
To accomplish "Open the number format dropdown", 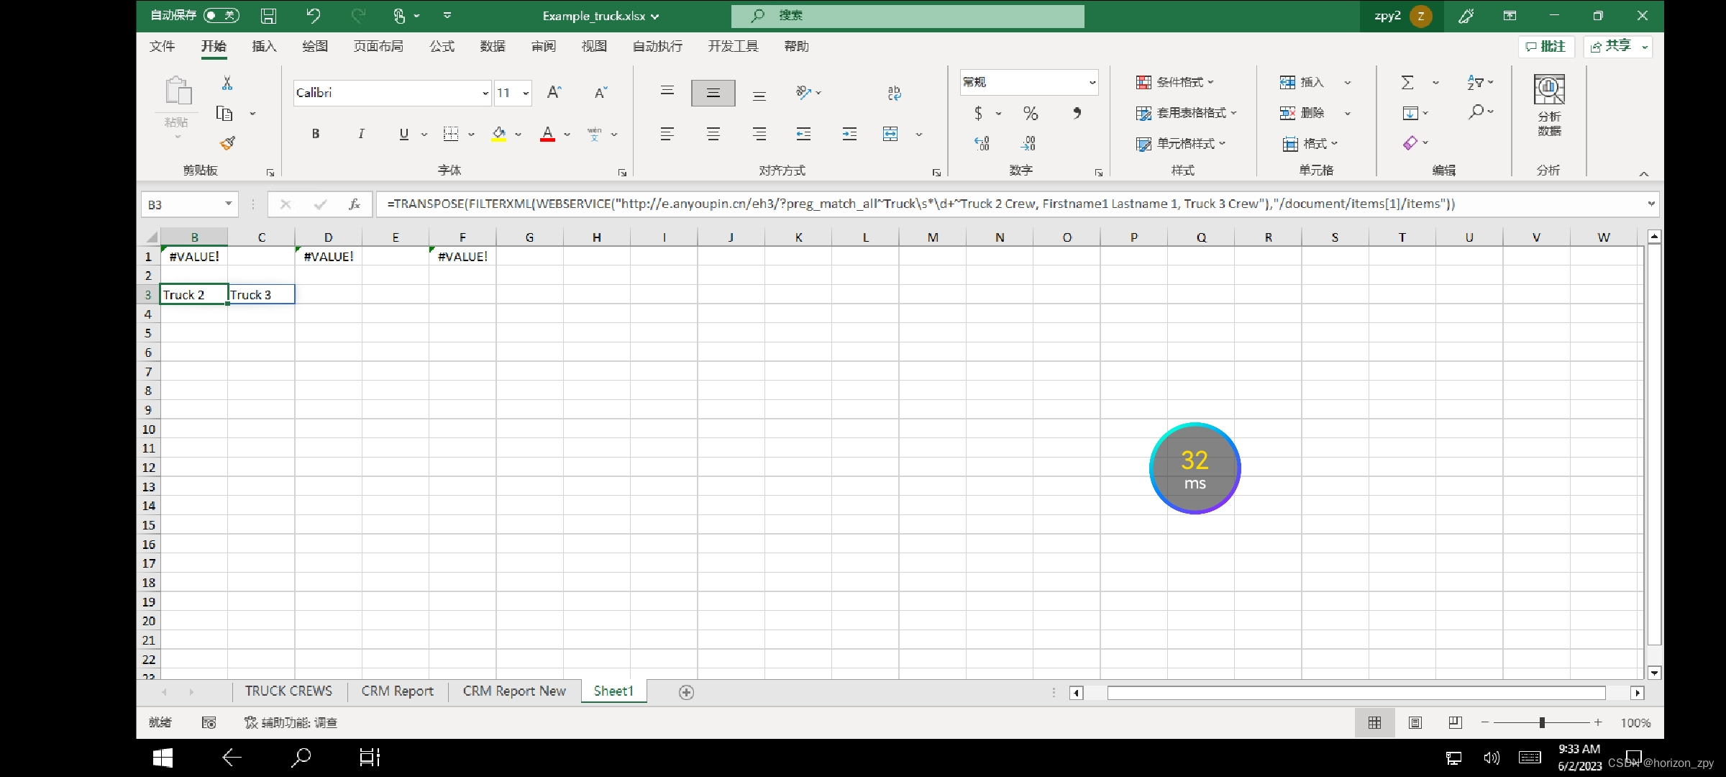I will tap(1092, 83).
